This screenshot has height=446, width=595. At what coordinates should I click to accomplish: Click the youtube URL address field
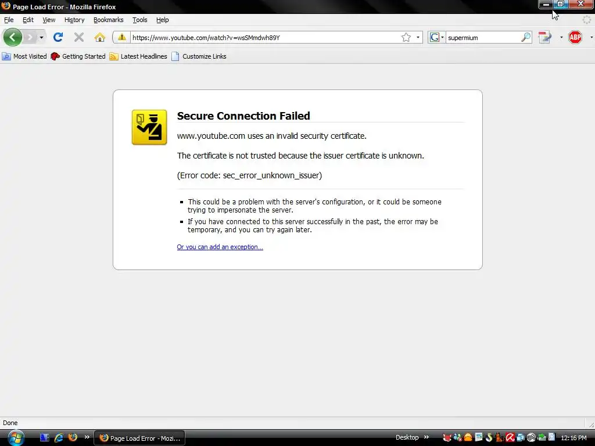click(264, 38)
